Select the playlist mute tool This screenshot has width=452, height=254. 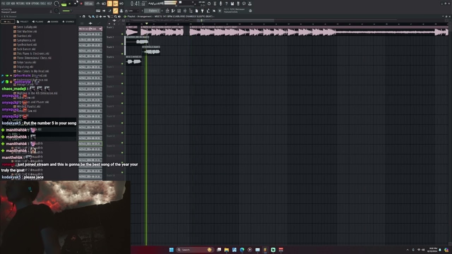[x=100, y=17]
